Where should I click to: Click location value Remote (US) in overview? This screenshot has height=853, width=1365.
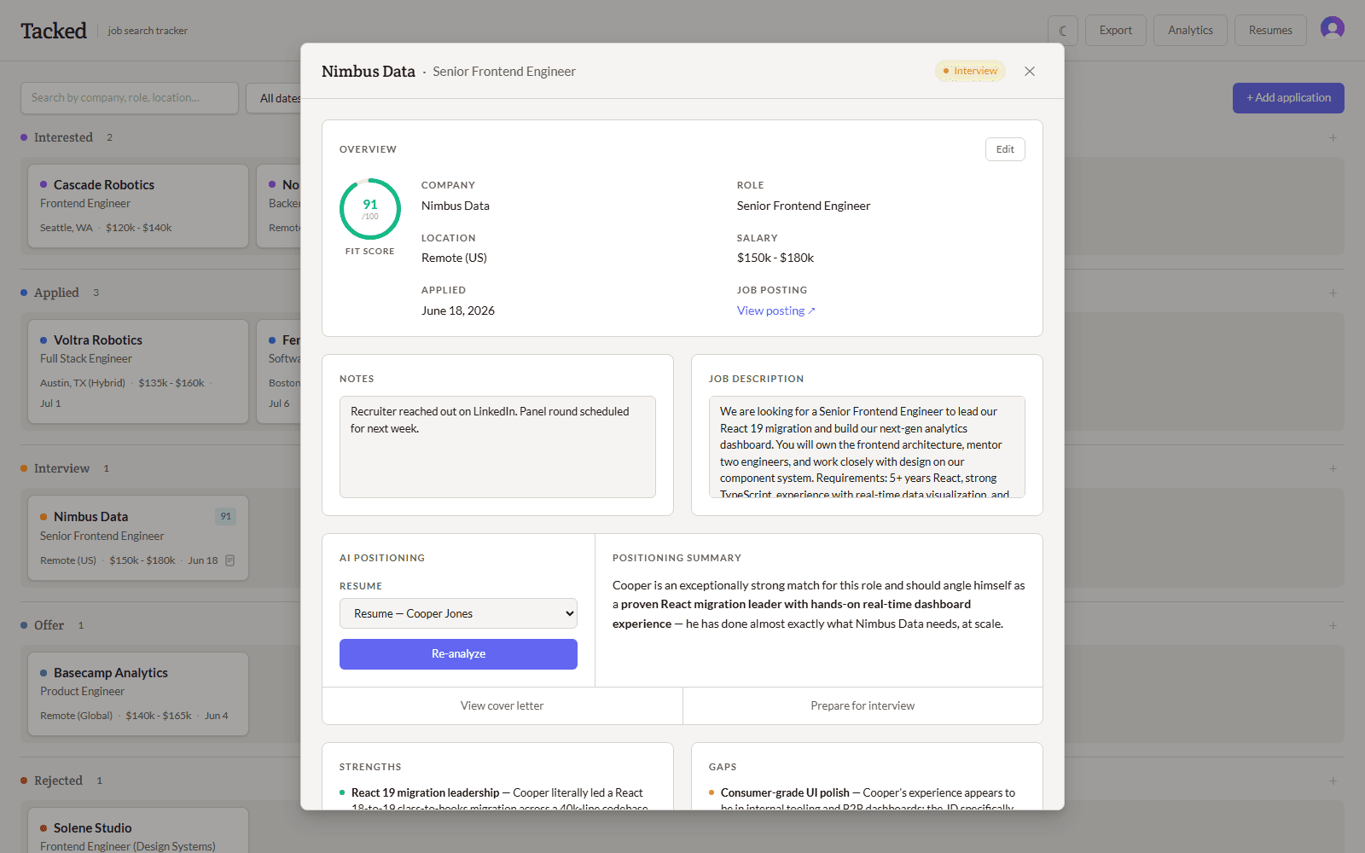pyautogui.click(x=454, y=258)
